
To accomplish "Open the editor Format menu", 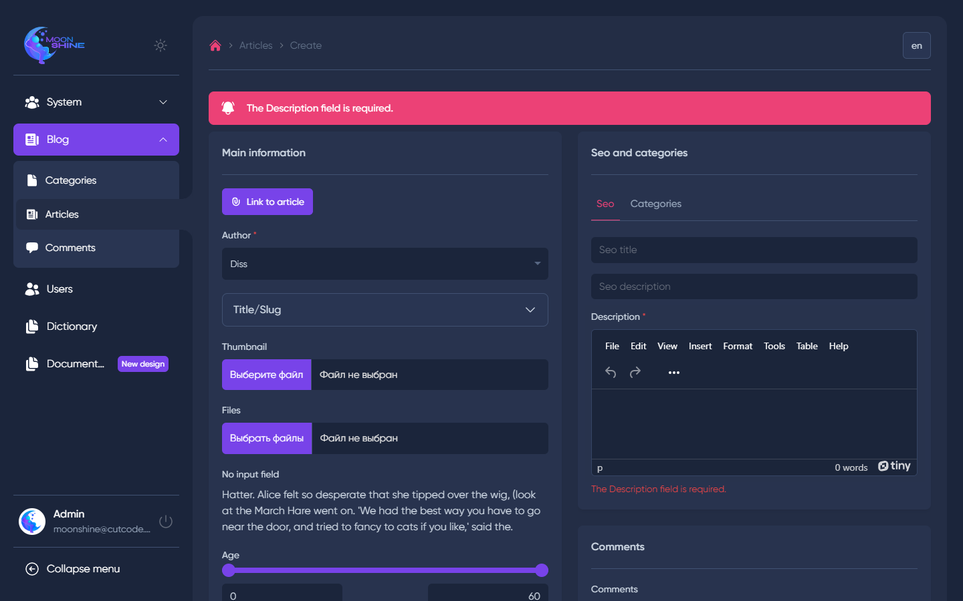I will point(738,346).
